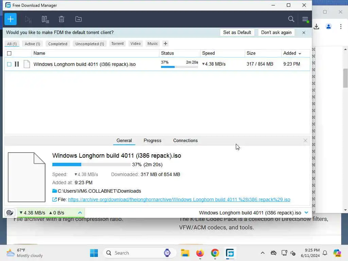The image size is (348, 261).
Task: Open the search magnifier in FDM toolbar
Action: pos(291,19)
